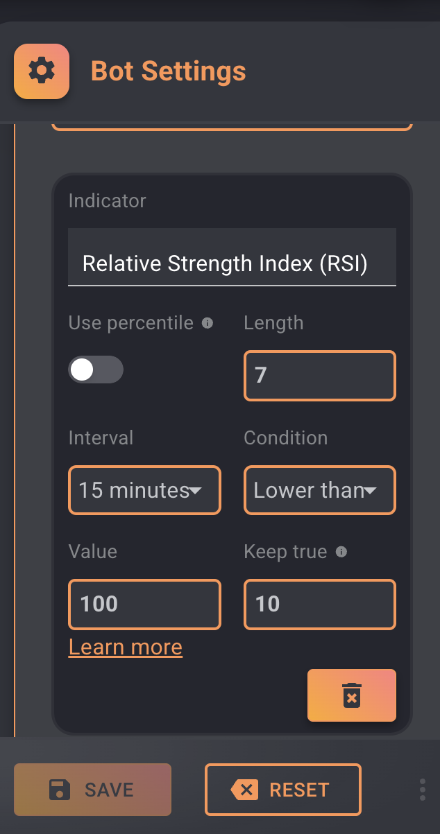Toggle the Use percentile switch

click(x=96, y=370)
